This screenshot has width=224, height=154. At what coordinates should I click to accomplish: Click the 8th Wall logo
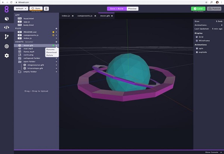(x=6, y=9)
